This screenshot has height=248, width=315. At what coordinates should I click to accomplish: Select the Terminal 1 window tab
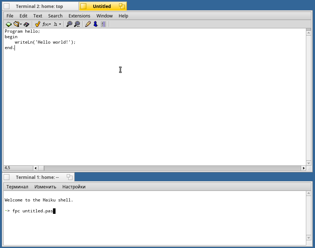(x=37, y=177)
